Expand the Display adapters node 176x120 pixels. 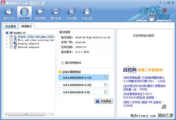(7, 44)
